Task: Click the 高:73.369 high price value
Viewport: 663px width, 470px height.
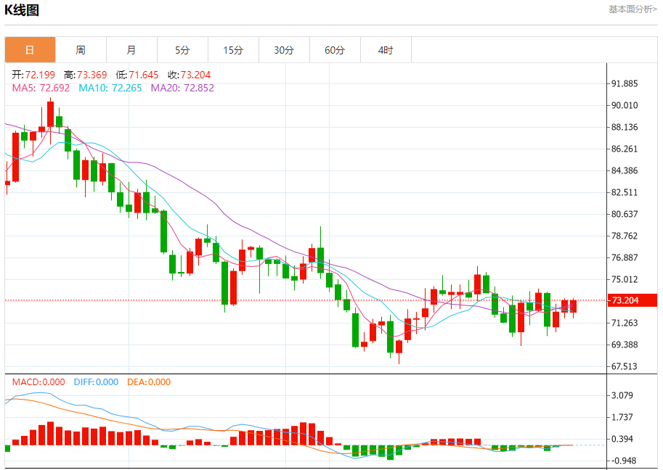Action: (x=86, y=75)
